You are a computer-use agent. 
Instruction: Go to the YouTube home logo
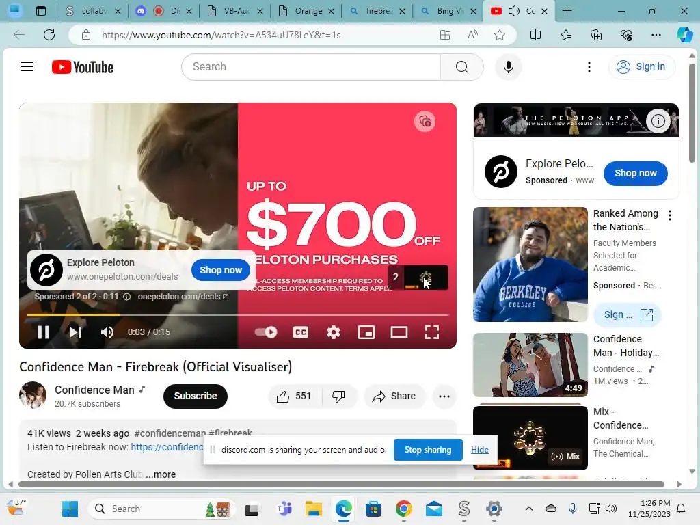click(83, 67)
